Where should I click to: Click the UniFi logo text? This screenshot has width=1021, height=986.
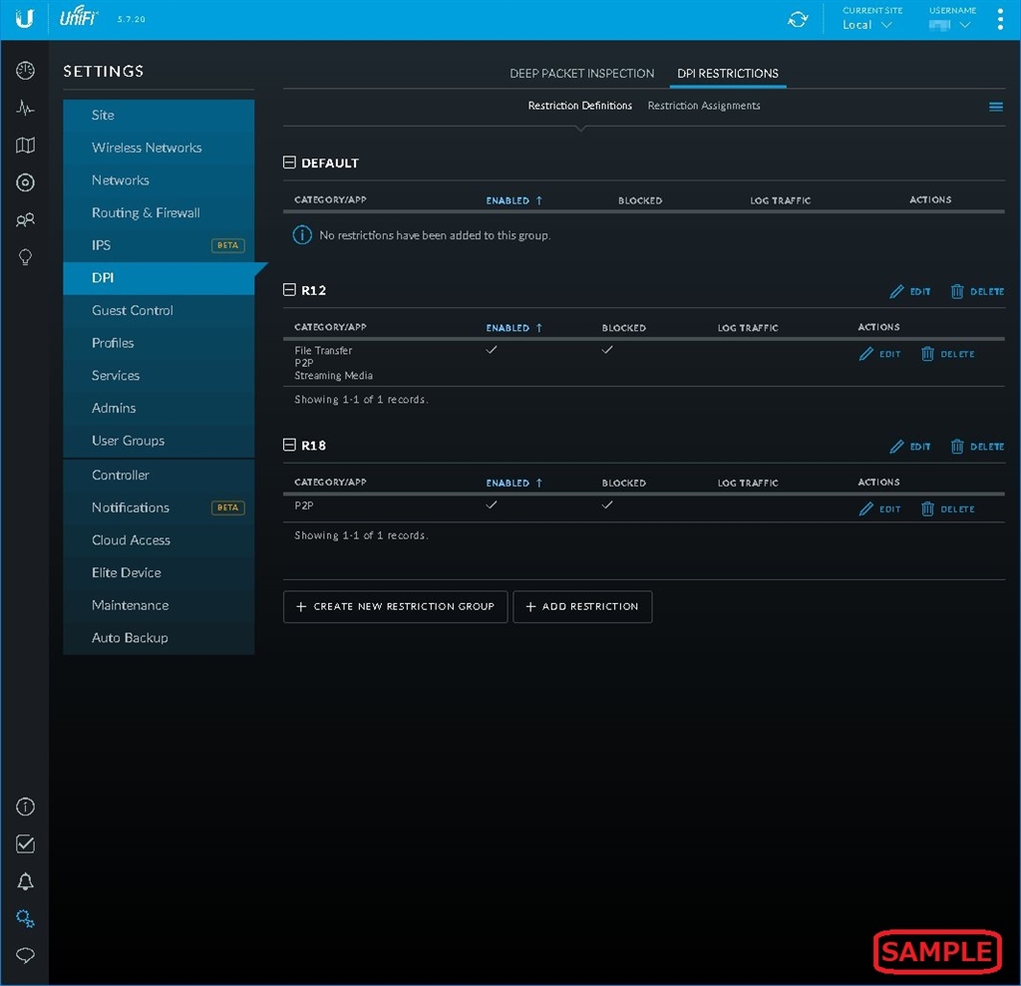78,16
